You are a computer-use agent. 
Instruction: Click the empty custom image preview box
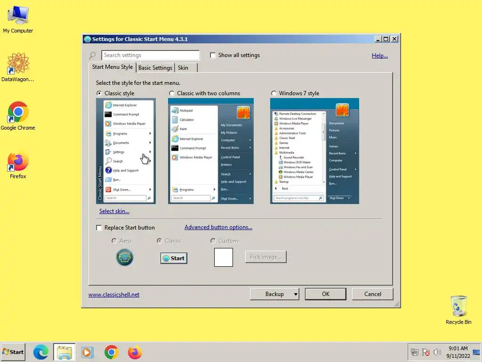click(x=224, y=257)
